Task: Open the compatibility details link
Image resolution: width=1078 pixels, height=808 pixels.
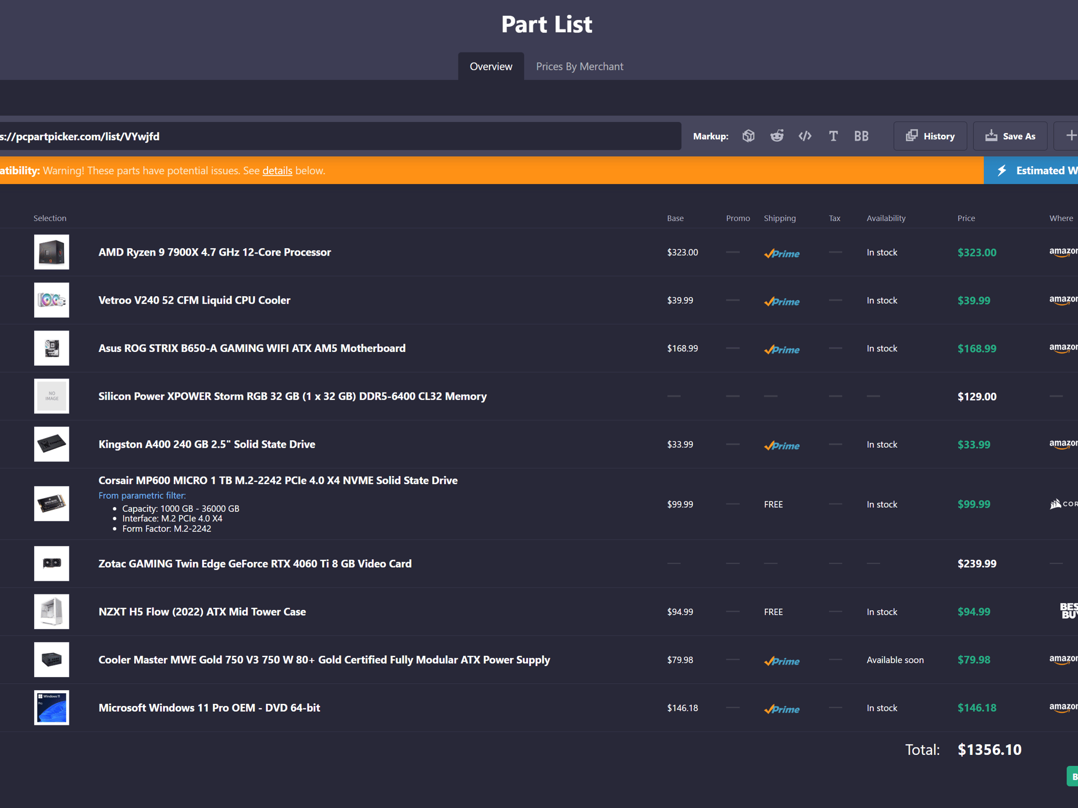Action: (277, 170)
